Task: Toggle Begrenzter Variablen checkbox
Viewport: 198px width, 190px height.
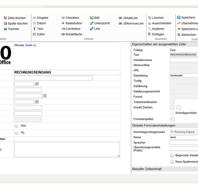Action: click(x=172, y=156)
